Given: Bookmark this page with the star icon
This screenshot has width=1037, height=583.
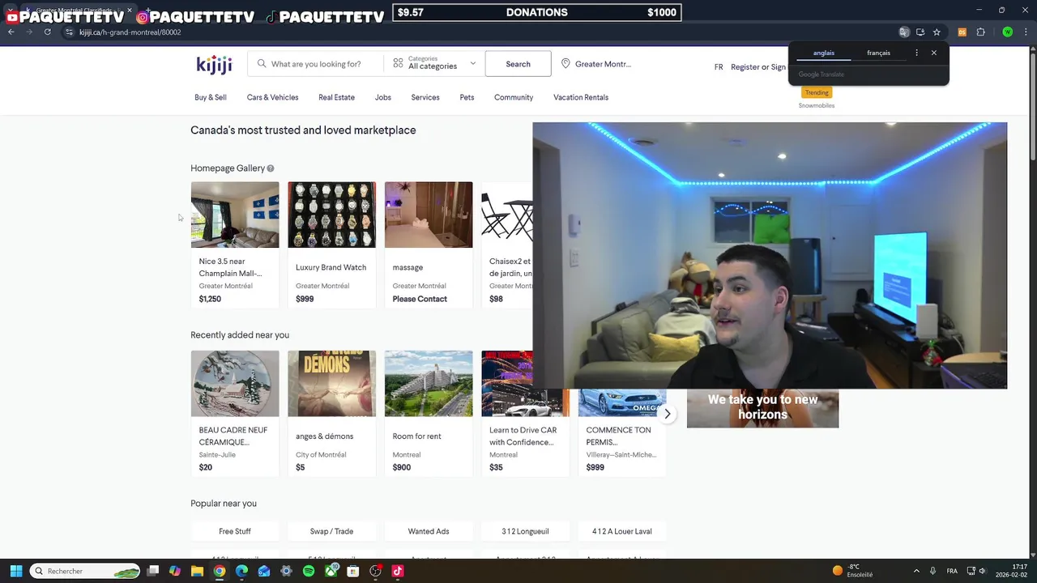Looking at the screenshot, I should (937, 32).
